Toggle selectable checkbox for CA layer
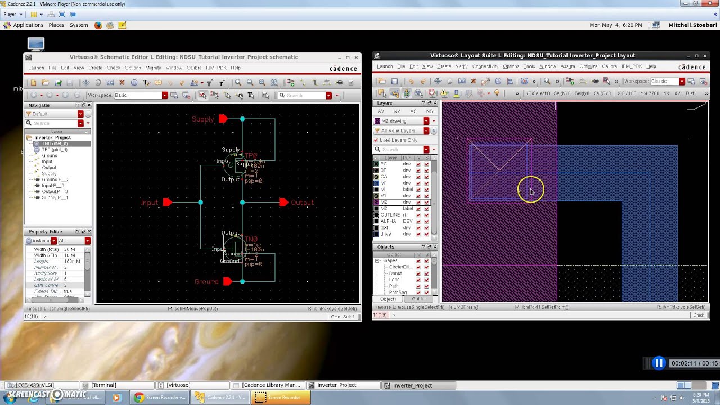The image size is (720, 405). (426, 177)
